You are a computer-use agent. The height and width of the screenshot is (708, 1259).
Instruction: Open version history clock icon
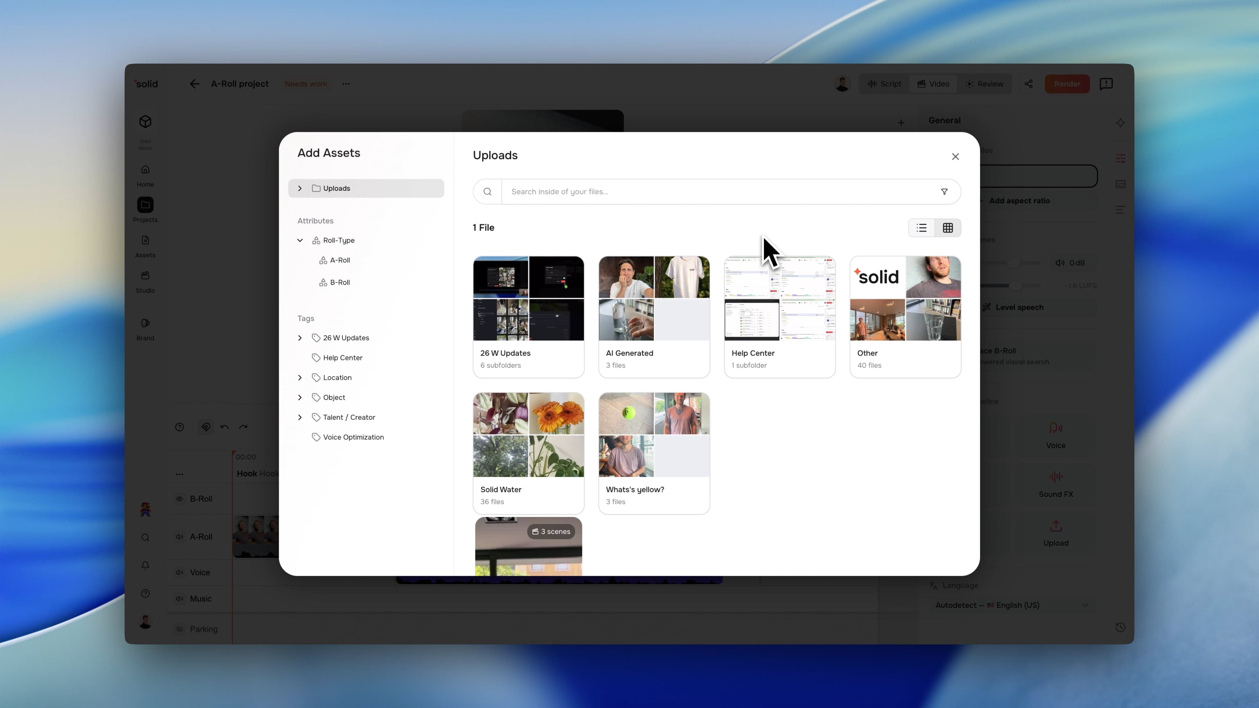(x=1120, y=627)
